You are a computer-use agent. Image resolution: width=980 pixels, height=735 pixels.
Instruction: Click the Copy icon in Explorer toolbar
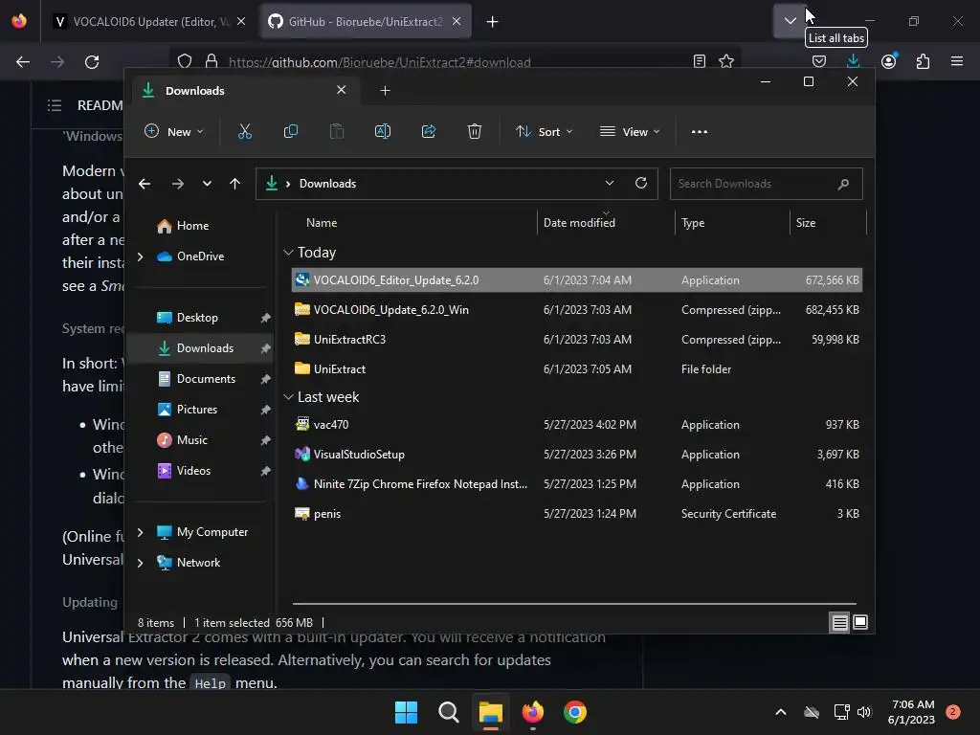tap(291, 131)
